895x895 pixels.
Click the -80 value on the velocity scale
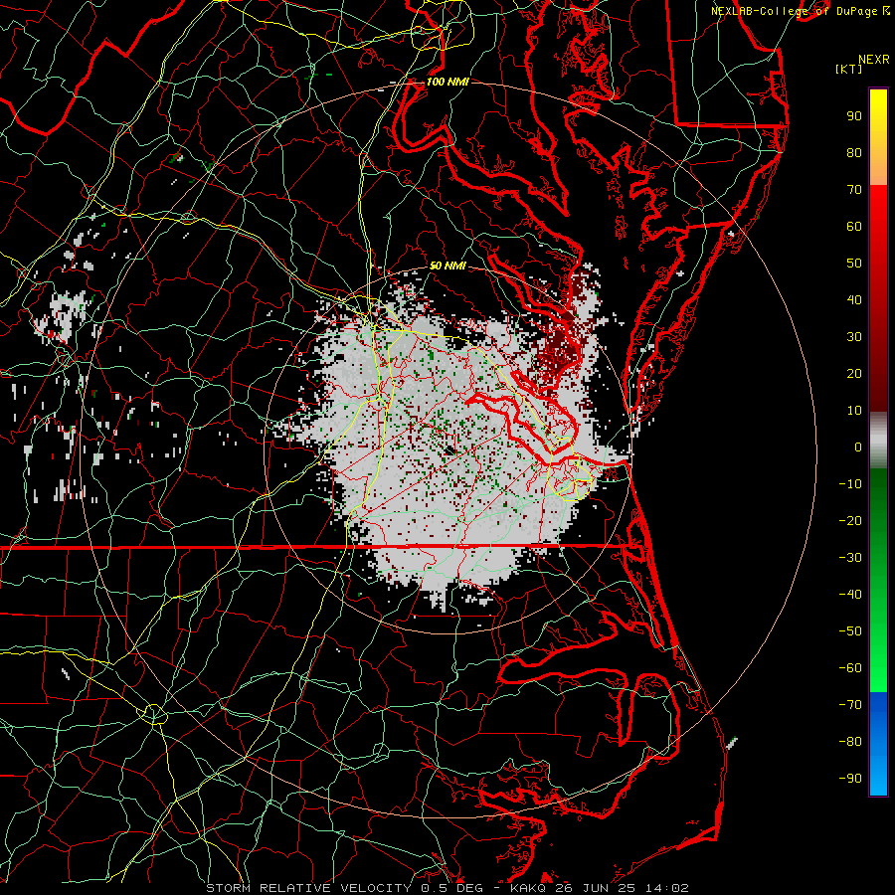tap(850, 742)
